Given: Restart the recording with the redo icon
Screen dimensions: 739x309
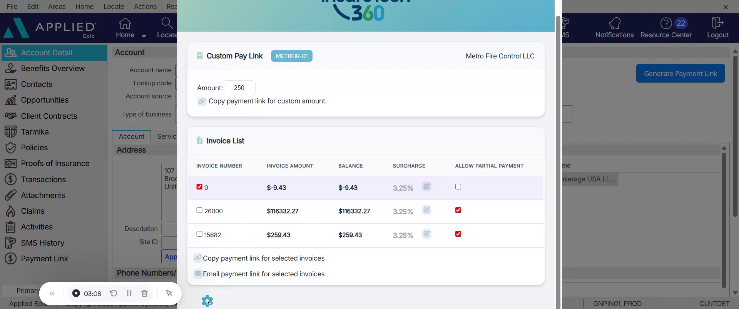Looking at the screenshot, I should [x=114, y=293].
